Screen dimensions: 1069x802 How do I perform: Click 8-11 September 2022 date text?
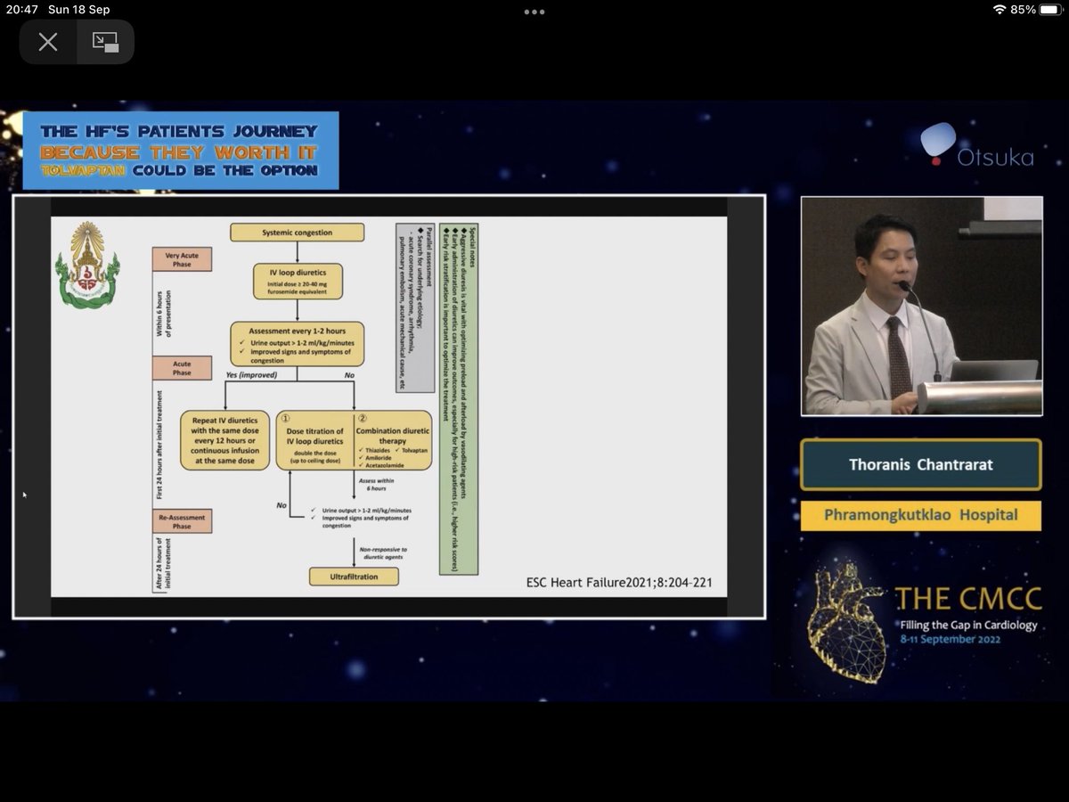[x=950, y=639]
